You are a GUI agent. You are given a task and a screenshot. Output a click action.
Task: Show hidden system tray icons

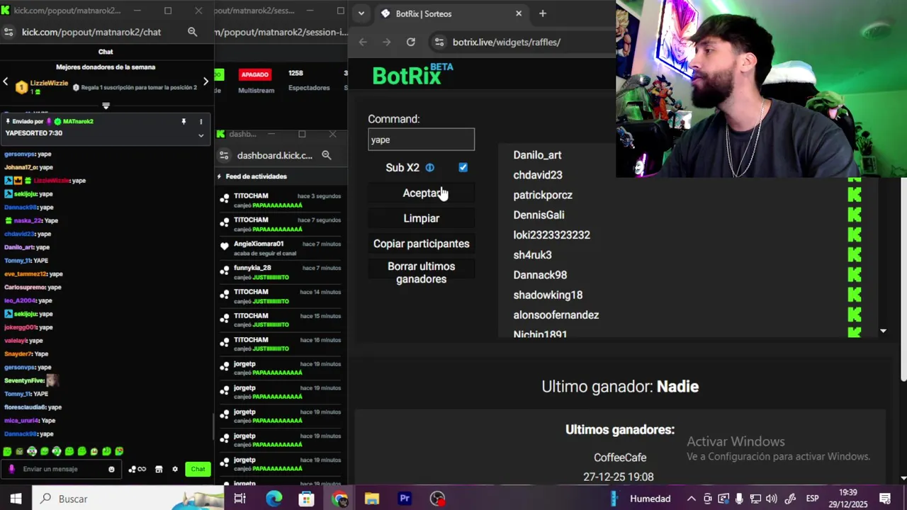[x=691, y=499]
